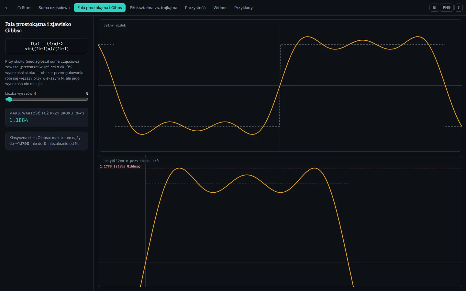Click the 'Liczba wyrazów N' label

pyautogui.click(x=21, y=94)
